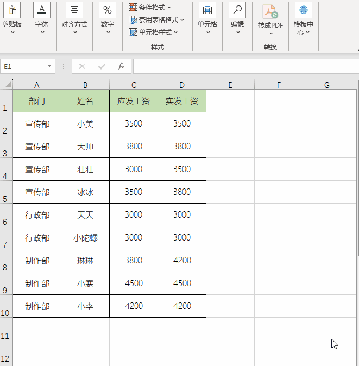Click the Name Box showing E1

[x=28, y=66]
